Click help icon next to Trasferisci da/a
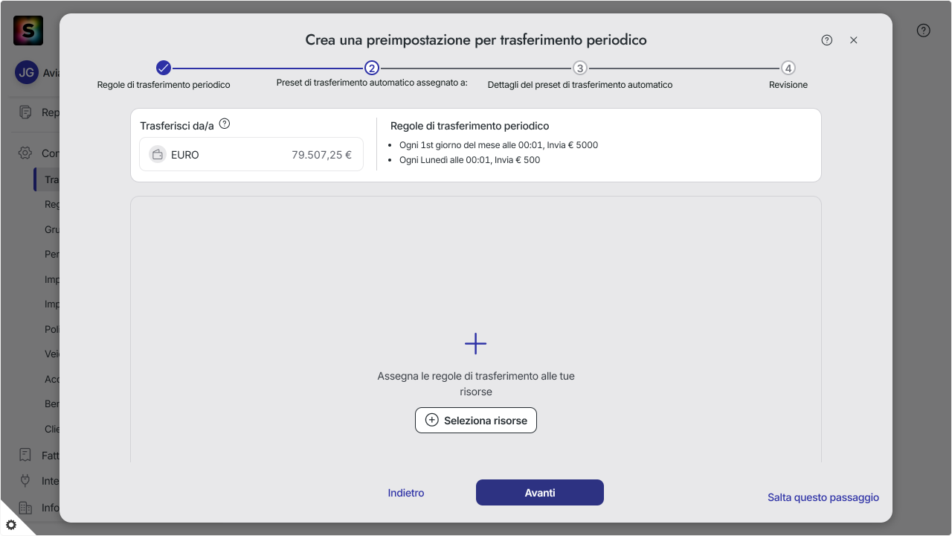 225,124
